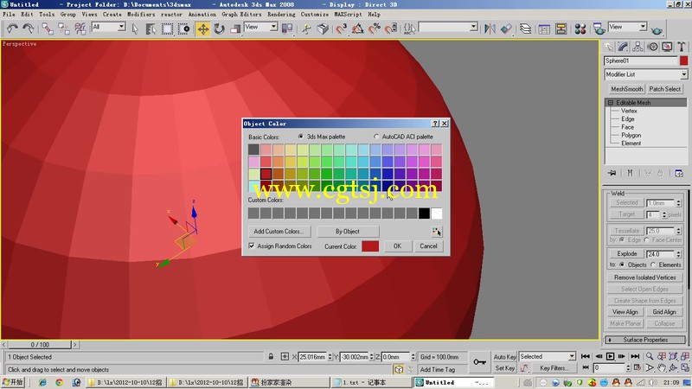692x389 pixels.
Task: Open the Customize menu
Action: tap(315, 15)
